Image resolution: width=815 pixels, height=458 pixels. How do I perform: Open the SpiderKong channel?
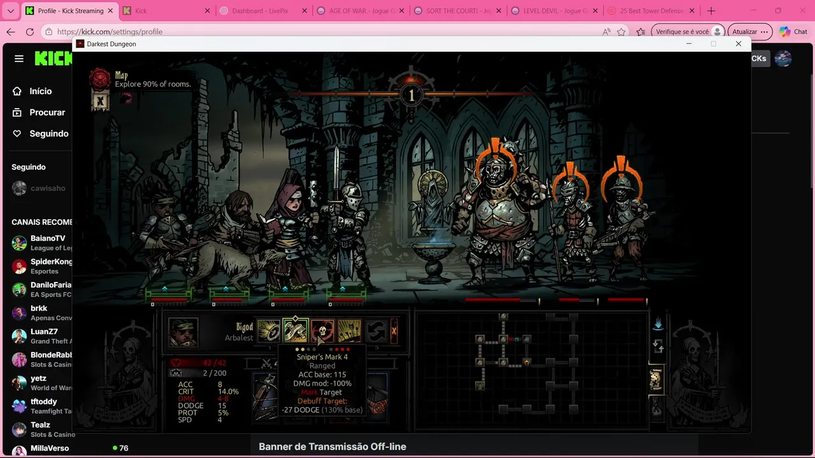[42, 267]
